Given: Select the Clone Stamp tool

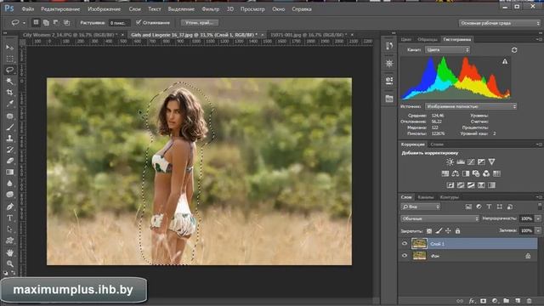Looking at the screenshot, I should (9, 138).
